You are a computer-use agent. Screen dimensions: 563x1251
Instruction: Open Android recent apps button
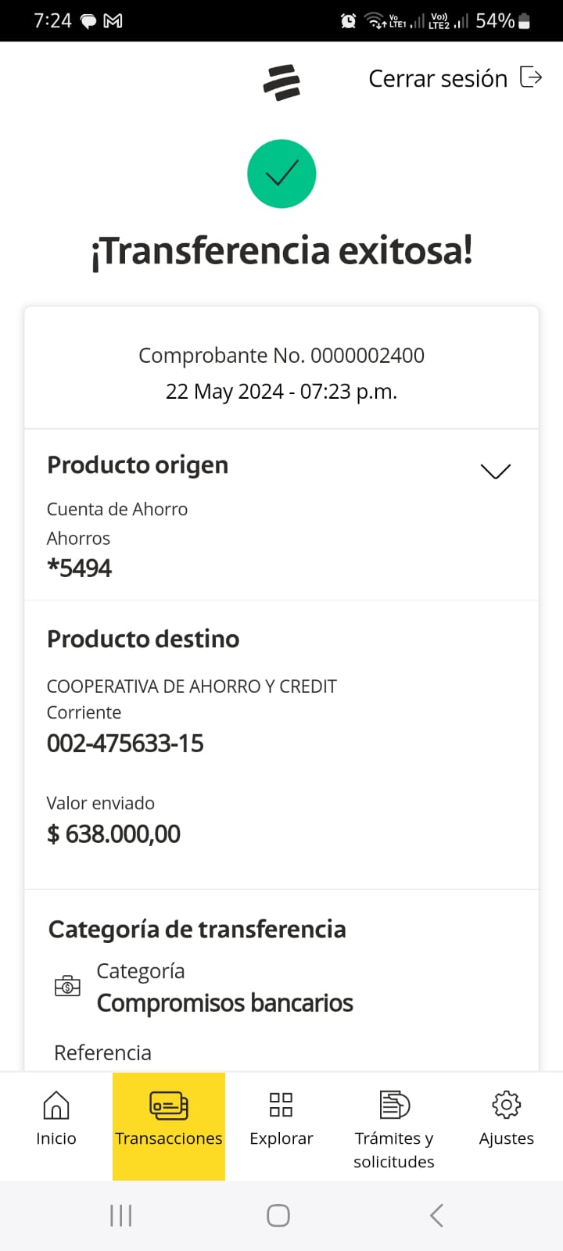[121, 1215]
